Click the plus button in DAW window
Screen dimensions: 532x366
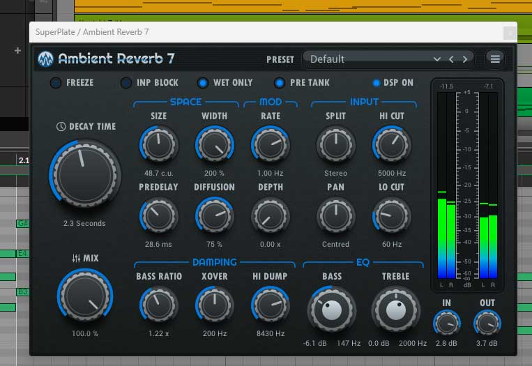(x=17, y=51)
